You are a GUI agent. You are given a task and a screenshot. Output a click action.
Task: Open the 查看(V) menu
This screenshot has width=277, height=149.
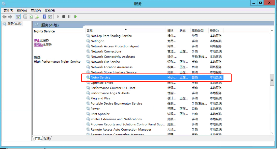36,10
